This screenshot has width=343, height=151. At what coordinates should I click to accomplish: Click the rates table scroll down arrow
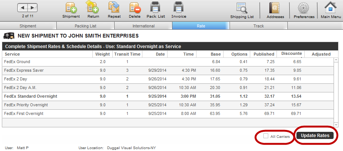pyautogui.click(x=336, y=125)
